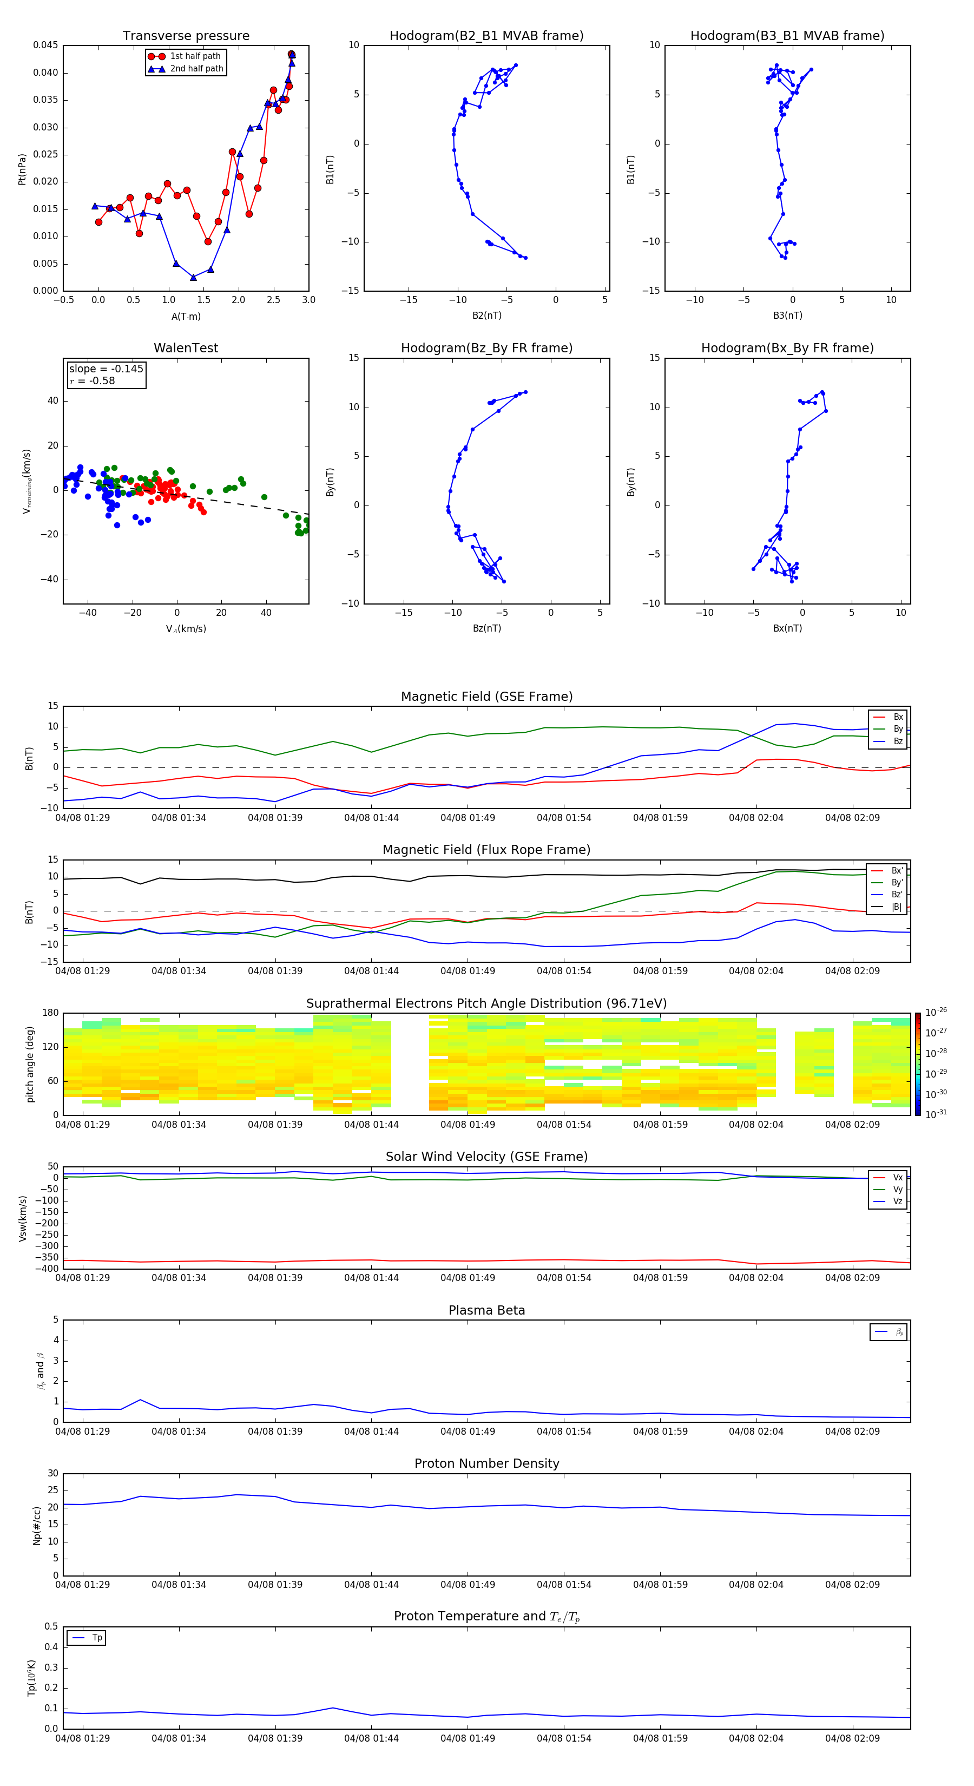Click the 'WalenTest' plot title

186,348
